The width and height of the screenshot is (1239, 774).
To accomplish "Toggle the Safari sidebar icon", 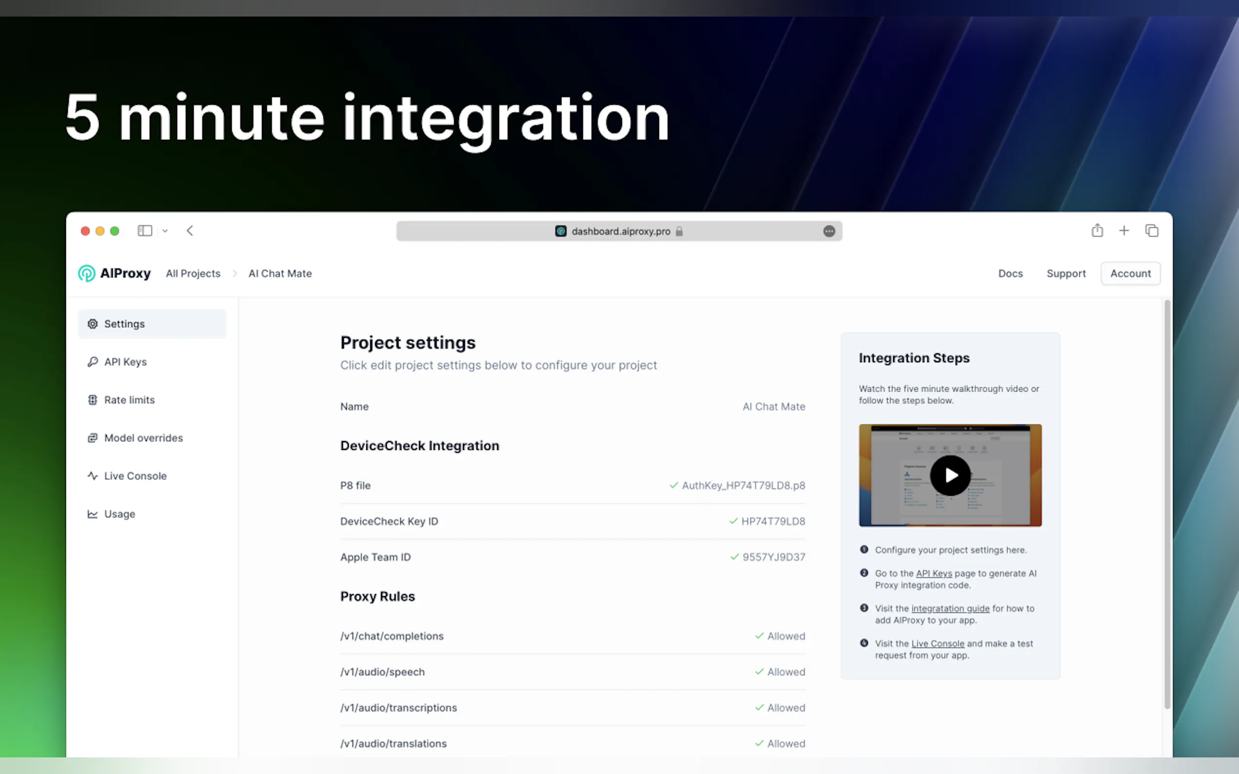I will [x=145, y=231].
